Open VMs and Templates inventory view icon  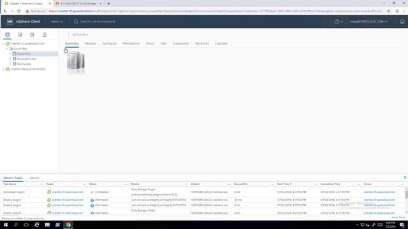(20, 34)
